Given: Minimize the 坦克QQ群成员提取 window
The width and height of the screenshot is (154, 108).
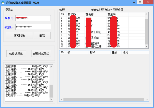Looking at the screenshot, I should [x=134, y=2].
